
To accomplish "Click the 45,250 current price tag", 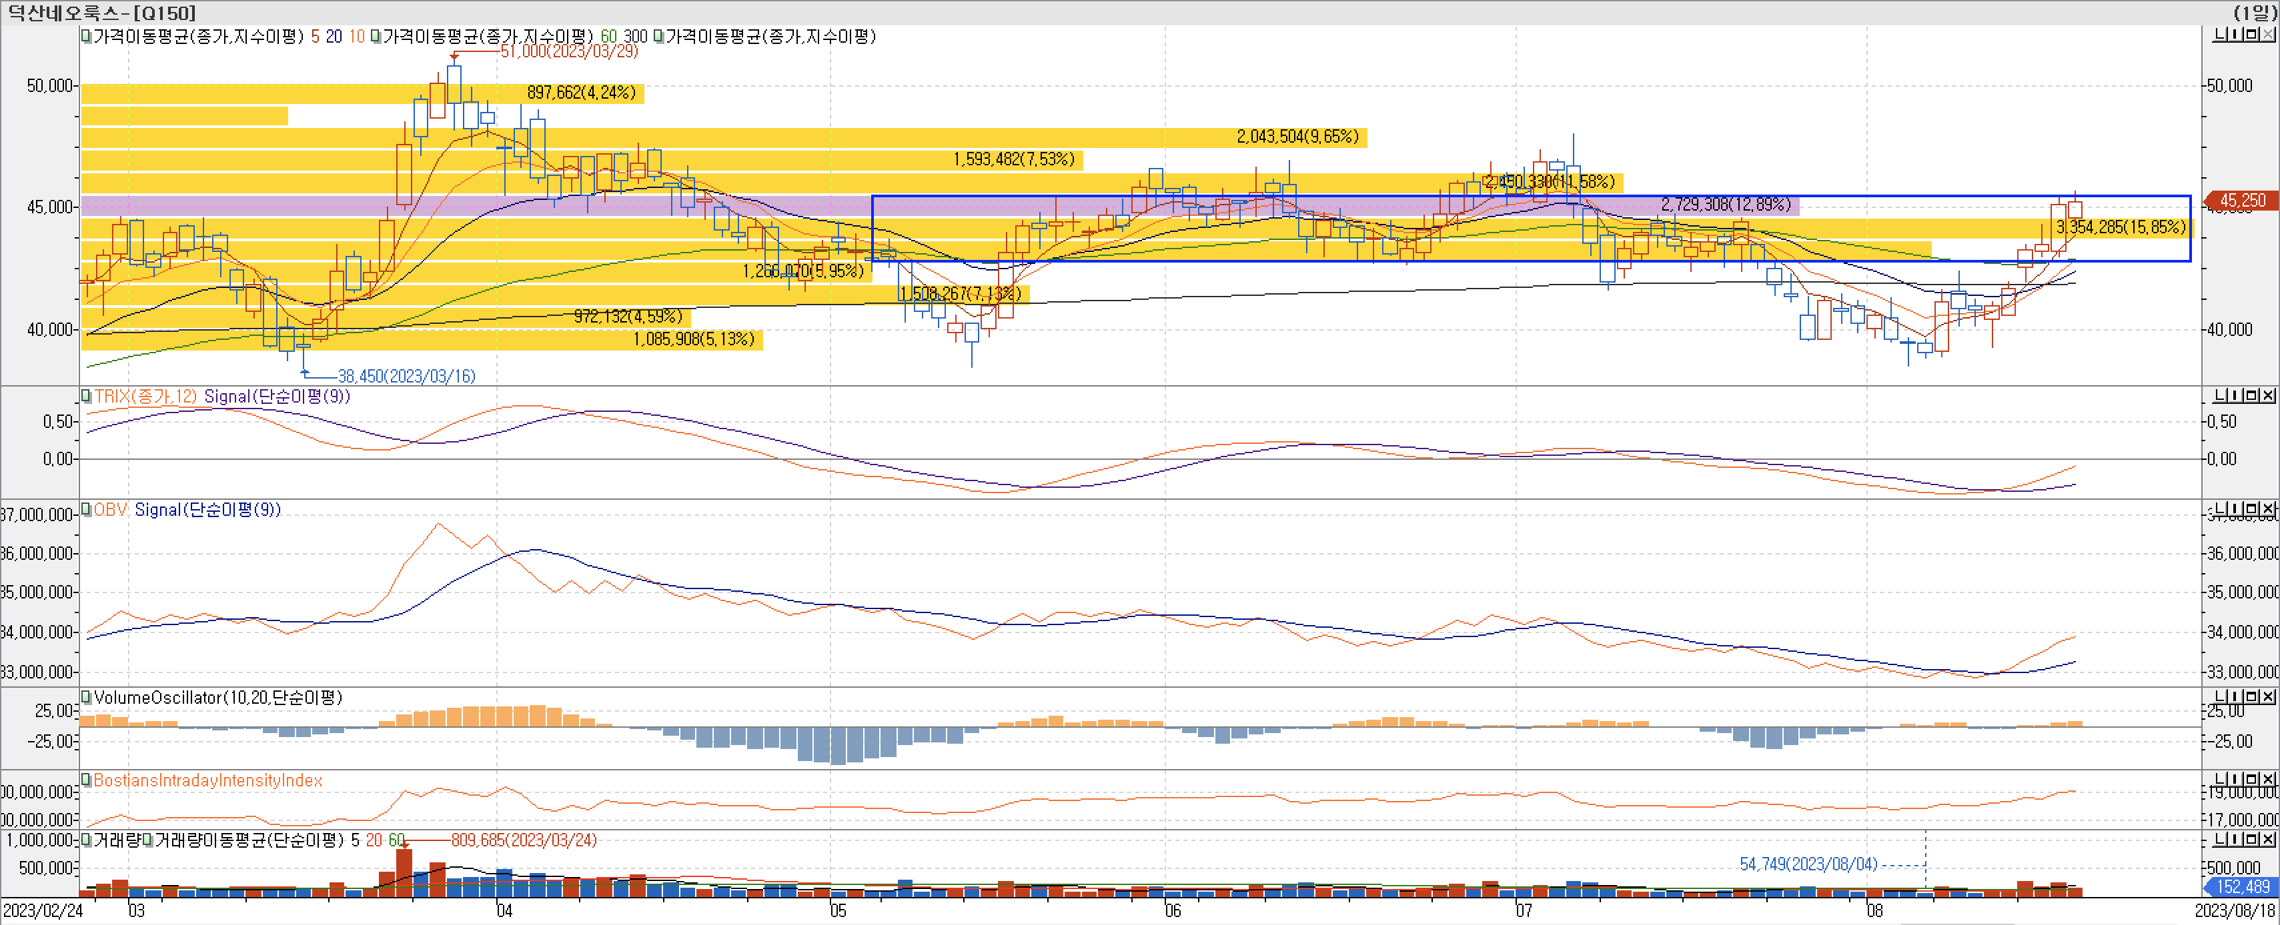I will click(x=2241, y=201).
